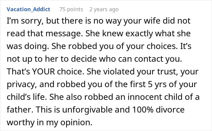Click the word divorce in the comment
This screenshot has height=131, width=212.
click(x=170, y=110)
